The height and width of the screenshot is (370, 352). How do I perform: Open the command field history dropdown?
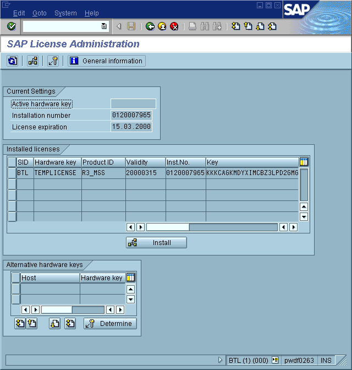click(x=104, y=26)
